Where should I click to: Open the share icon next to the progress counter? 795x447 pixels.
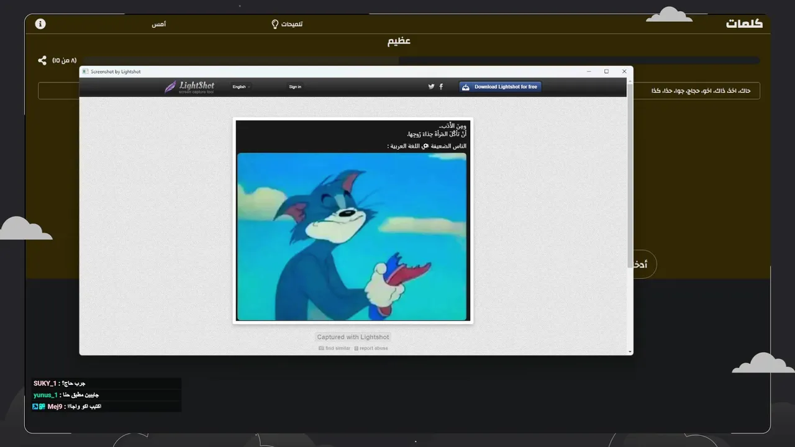point(42,60)
